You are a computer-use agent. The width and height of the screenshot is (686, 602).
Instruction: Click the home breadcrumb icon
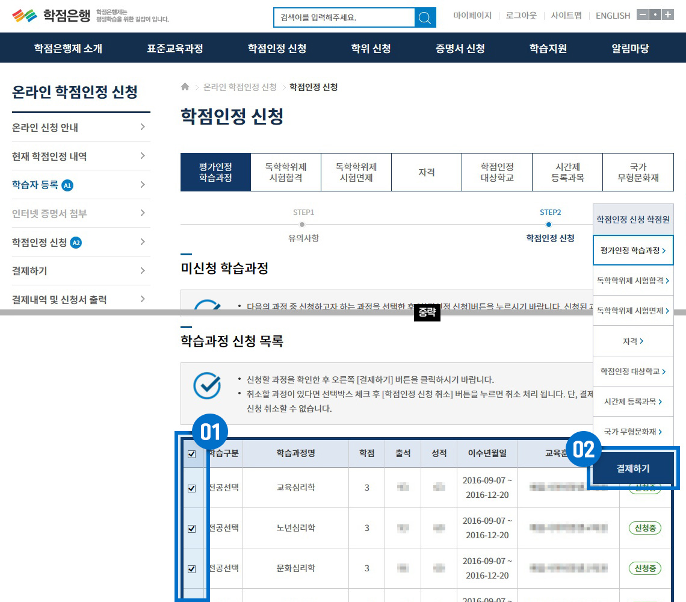[x=185, y=87]
